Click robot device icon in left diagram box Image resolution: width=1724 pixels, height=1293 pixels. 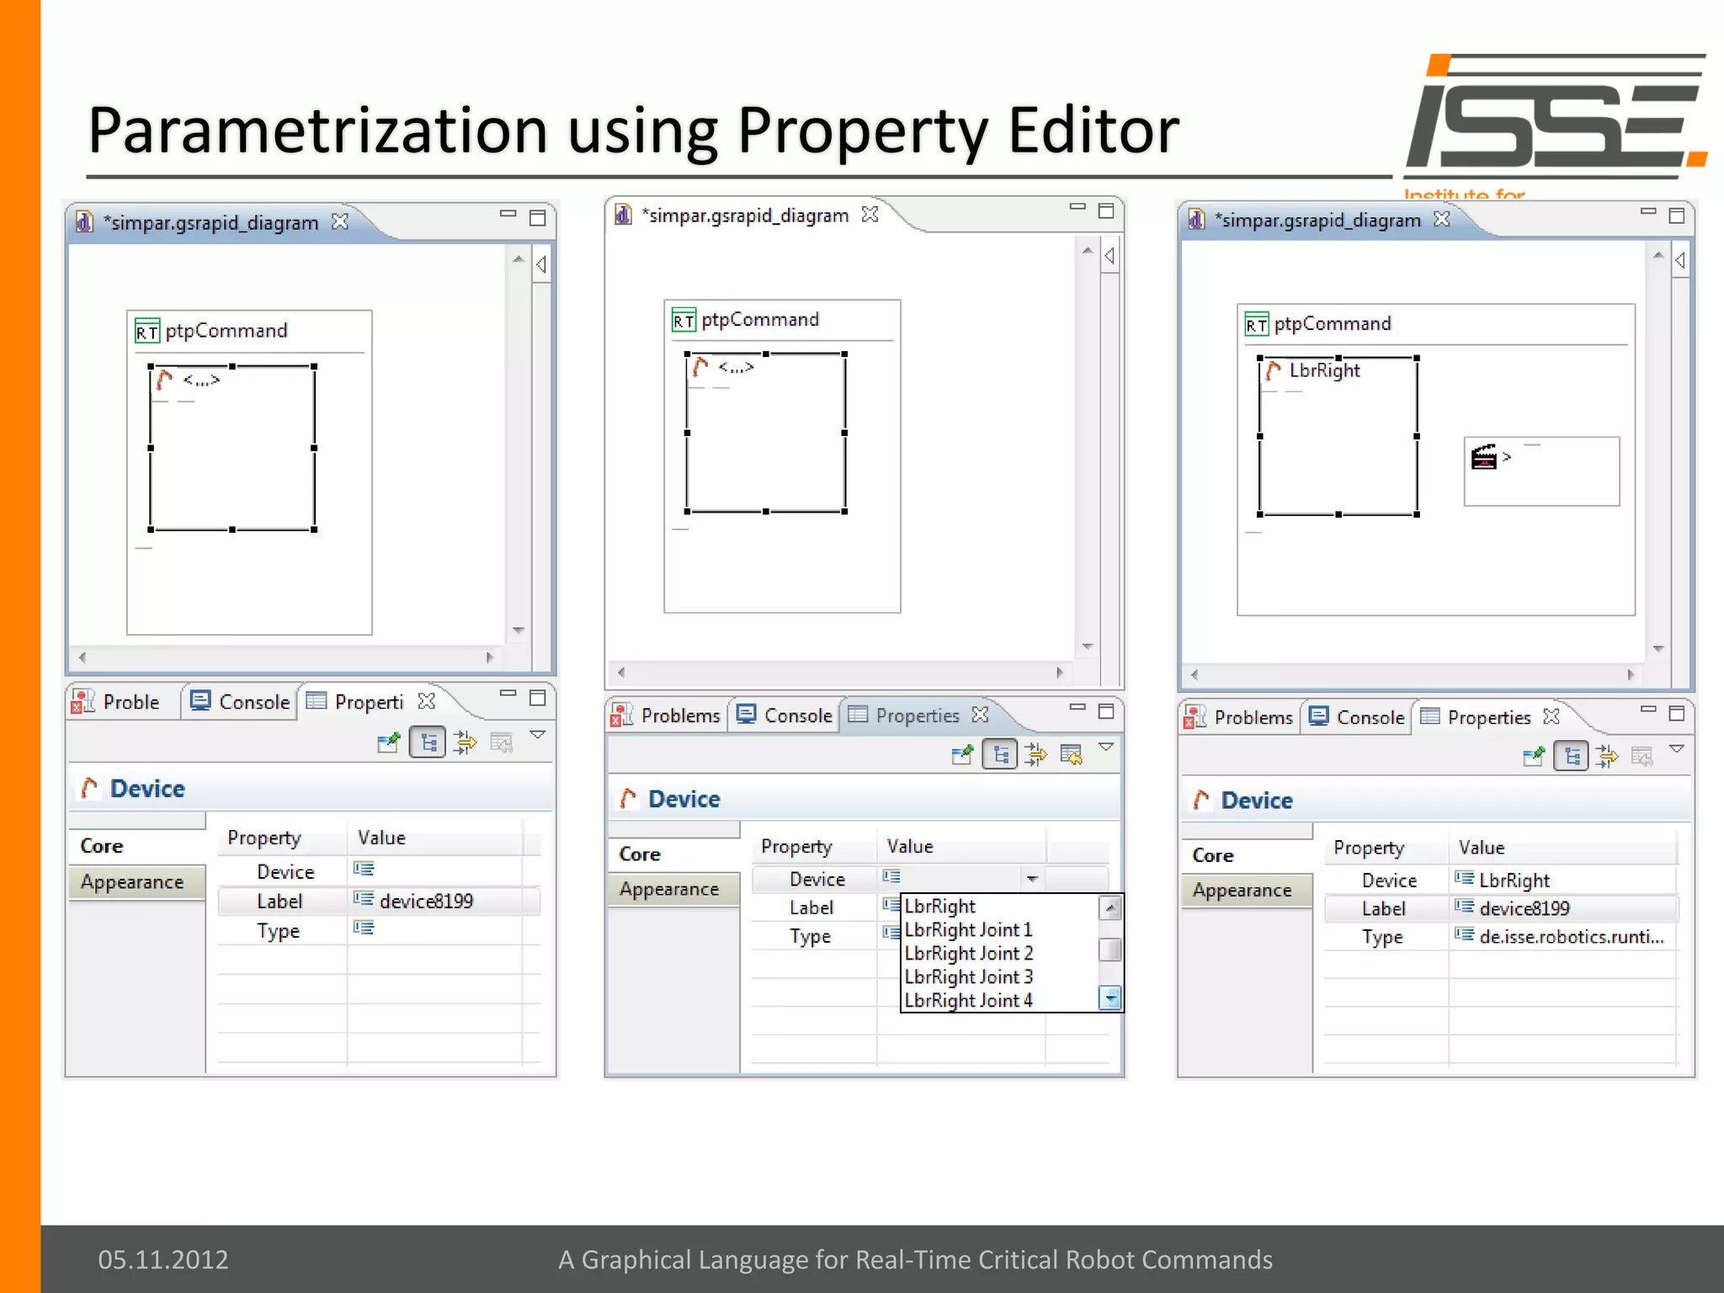coord(164,380)
